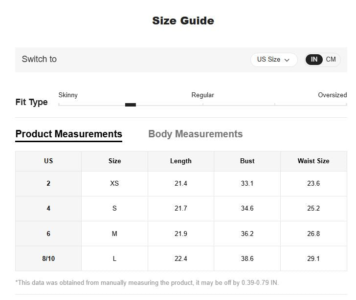Select the XS size cell

click(x=114, y=183)
